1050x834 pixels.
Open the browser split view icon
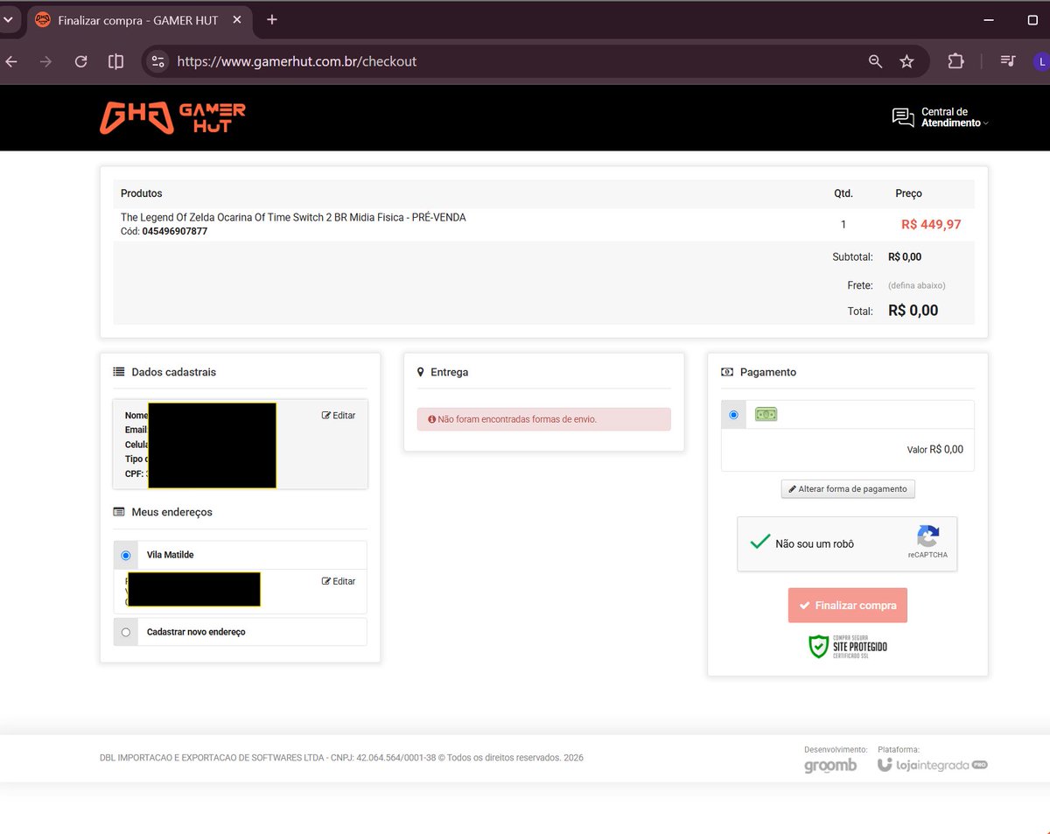tap(115, 61)
